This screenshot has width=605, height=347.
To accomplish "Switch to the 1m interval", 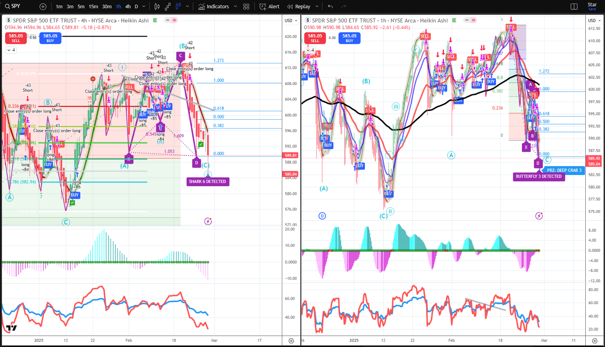I will [x=59, y=7].
